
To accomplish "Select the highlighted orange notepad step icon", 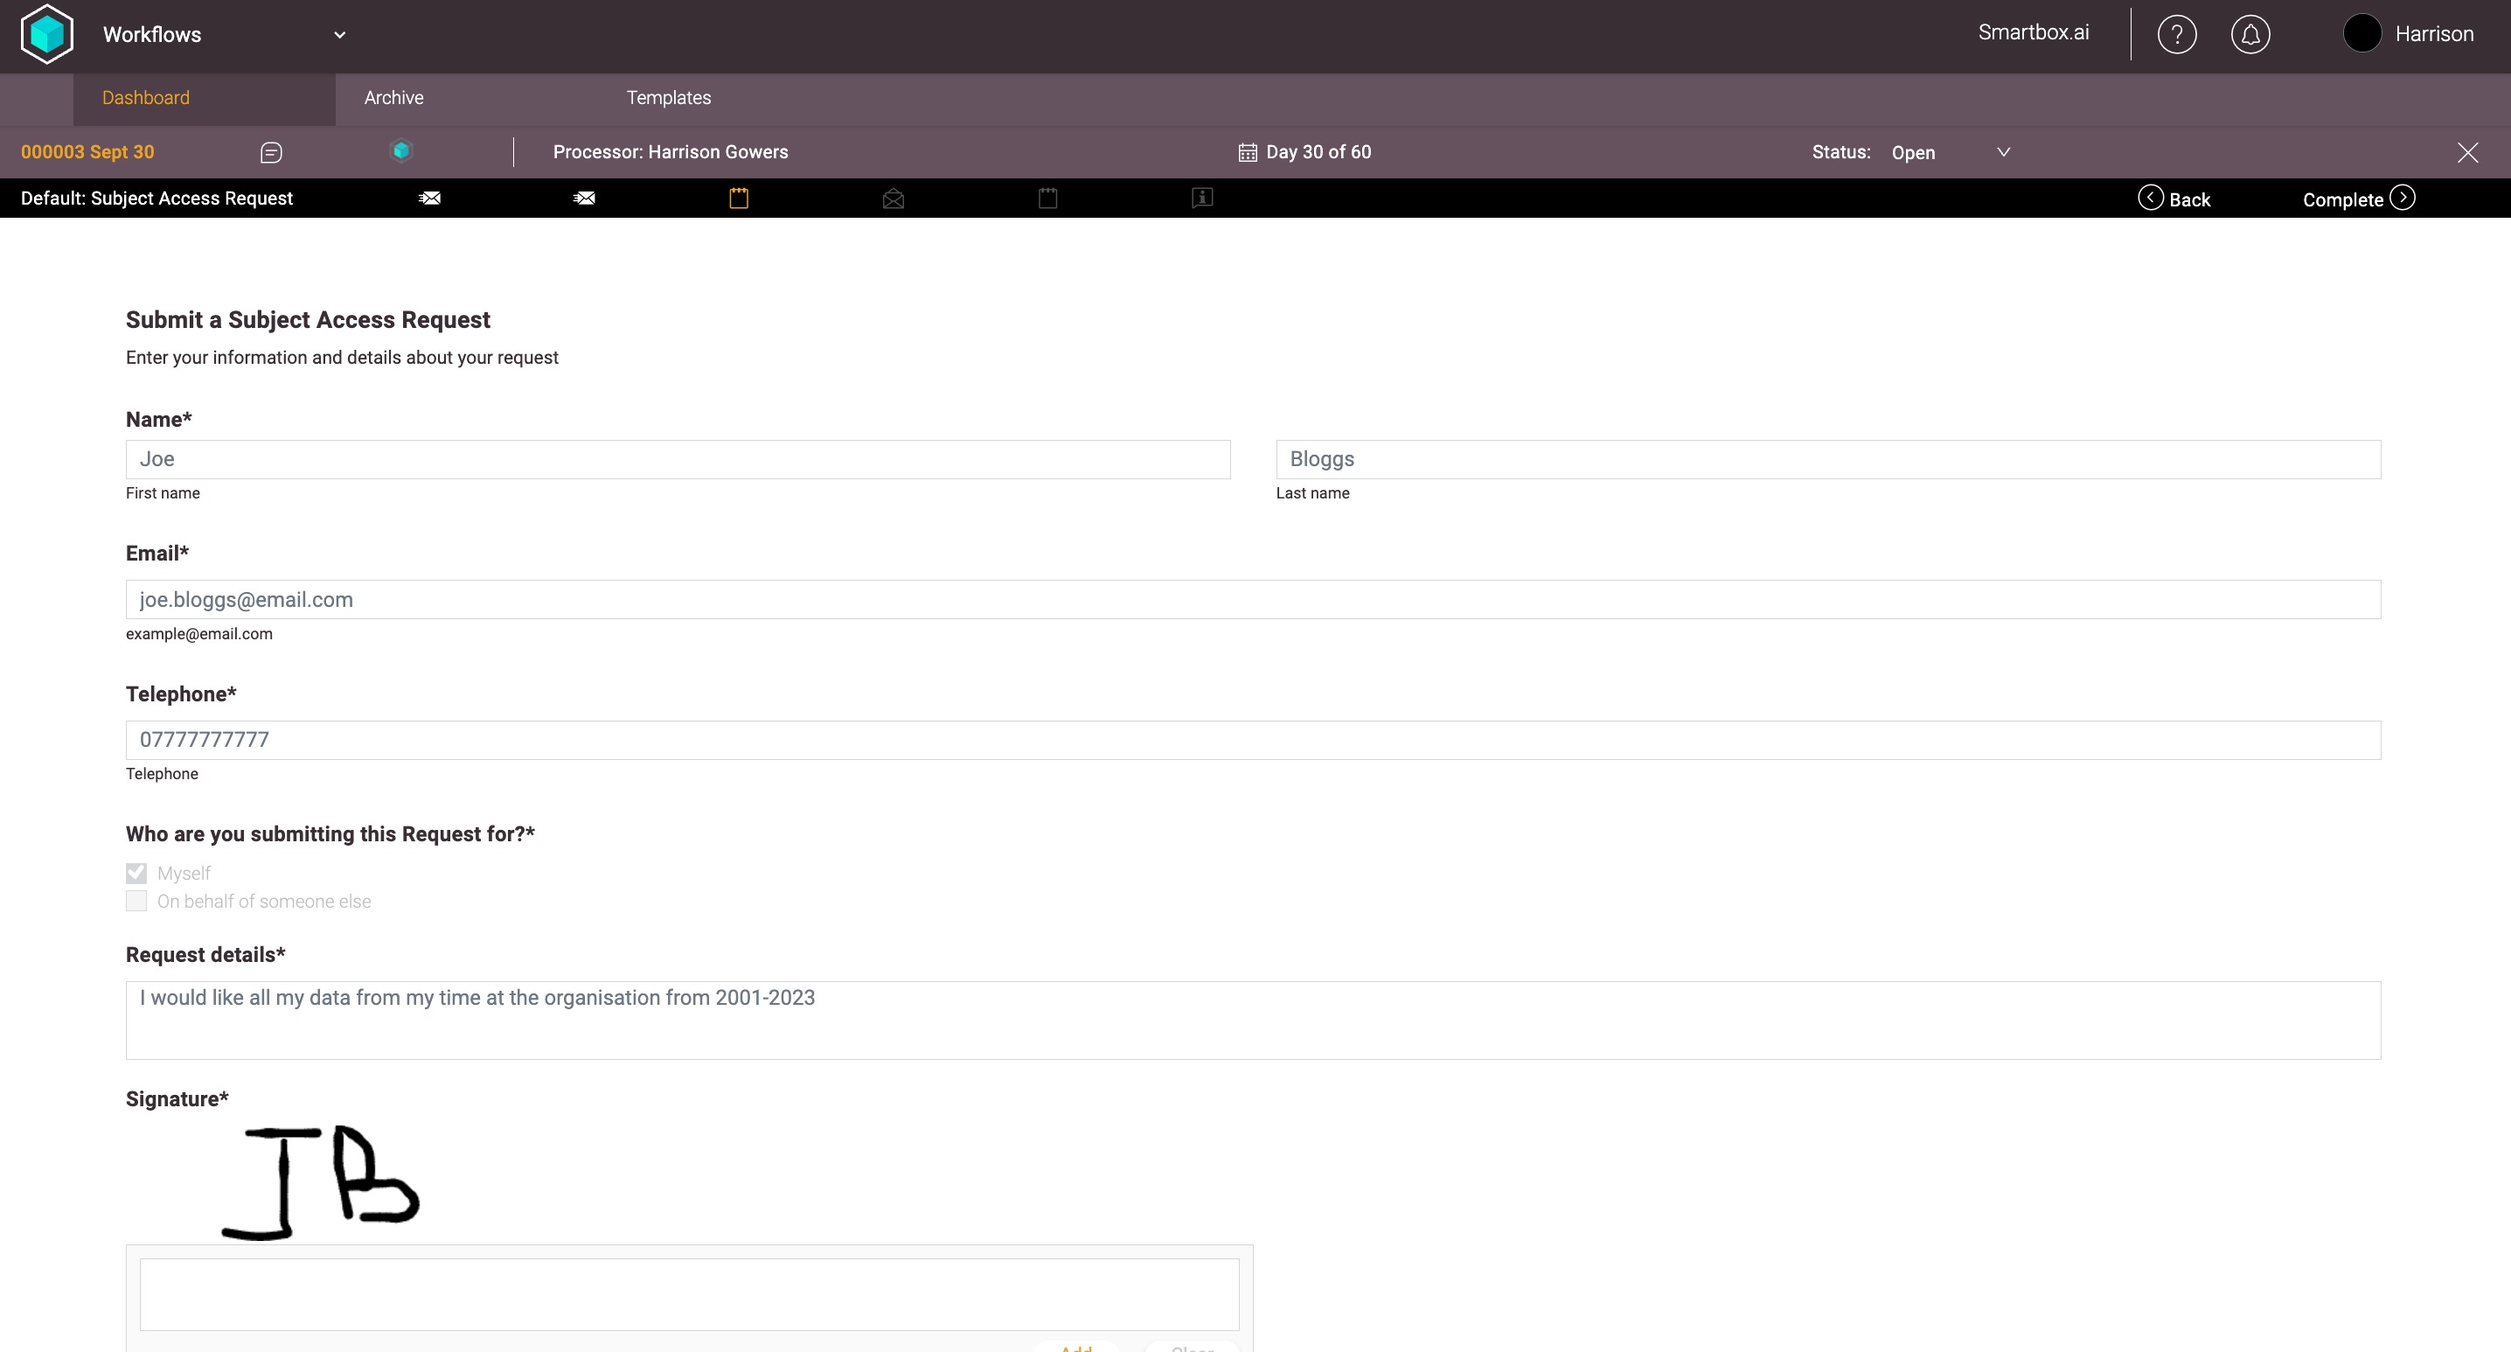I will (x=739, y=198).
